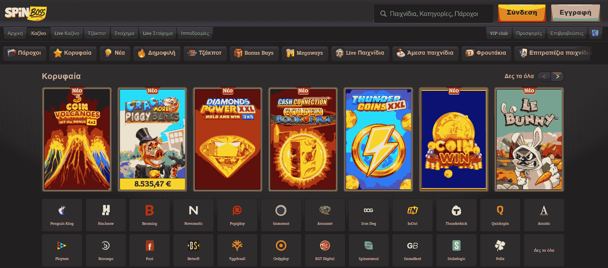This screenshot has width=608, height=268.
Task: Click the SpinBoss logo
Action: 26,13
